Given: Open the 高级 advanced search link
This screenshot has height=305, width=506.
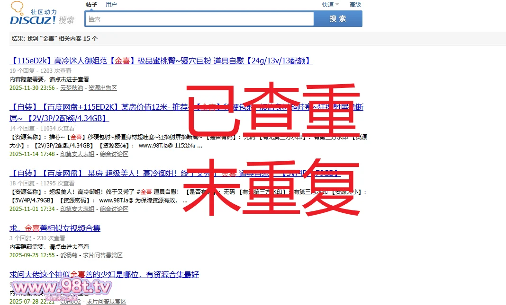Looking at the screenshot, I should (x=355, y=5).
